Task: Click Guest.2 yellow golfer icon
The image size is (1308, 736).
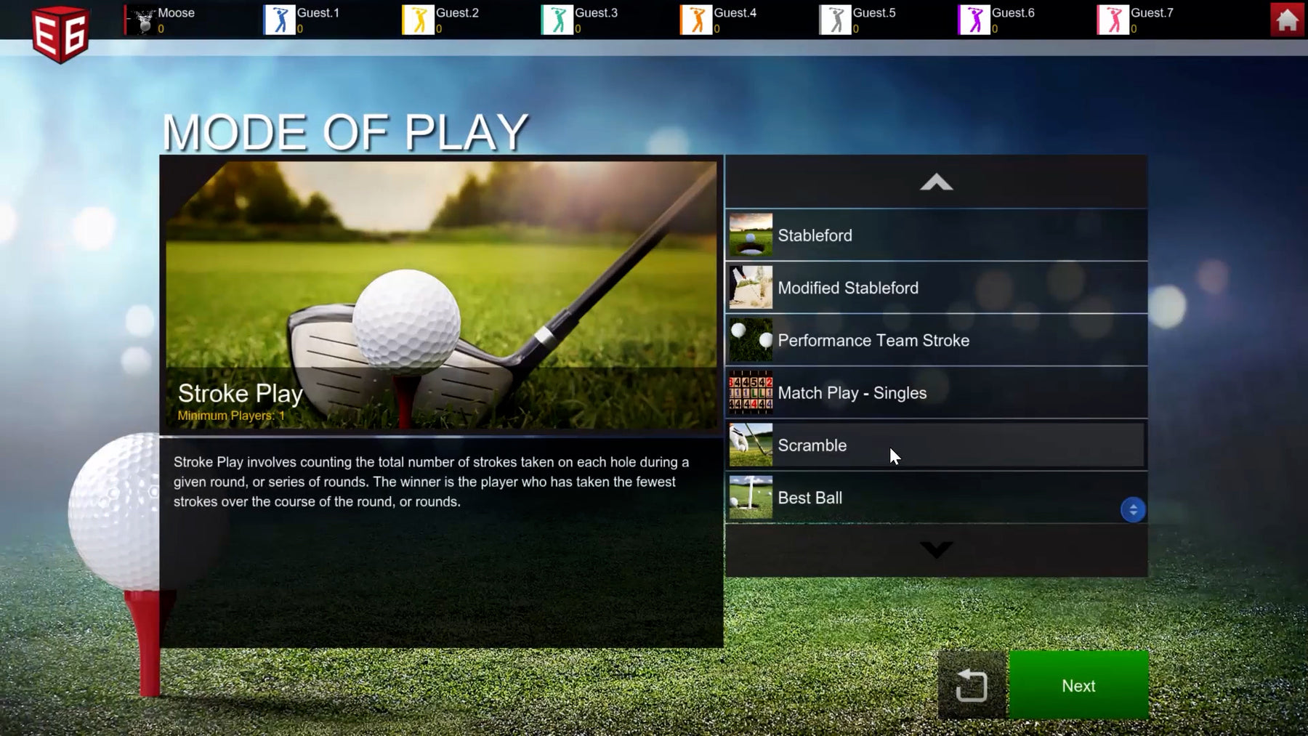Action: coord(419,20)
